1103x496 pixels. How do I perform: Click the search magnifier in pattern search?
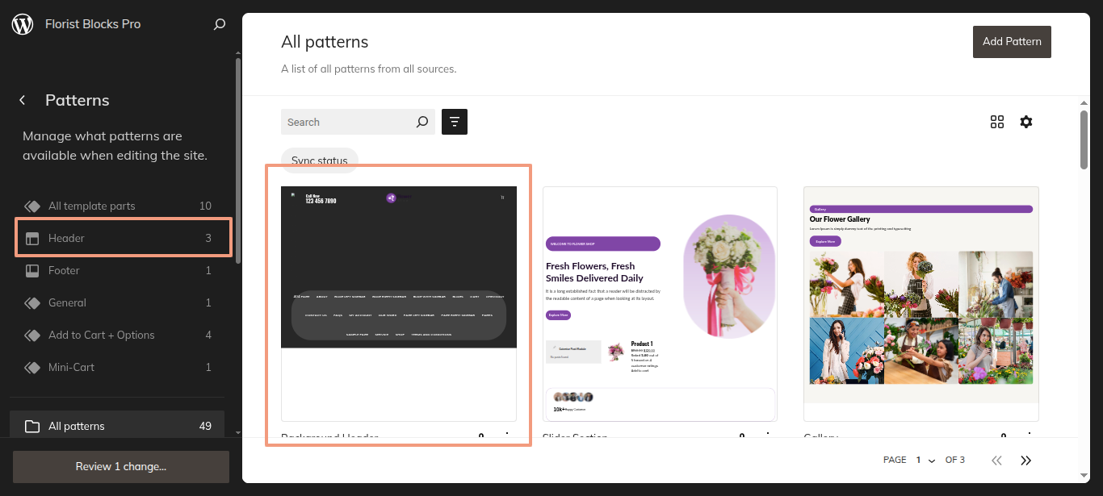(x=421, y=122)
